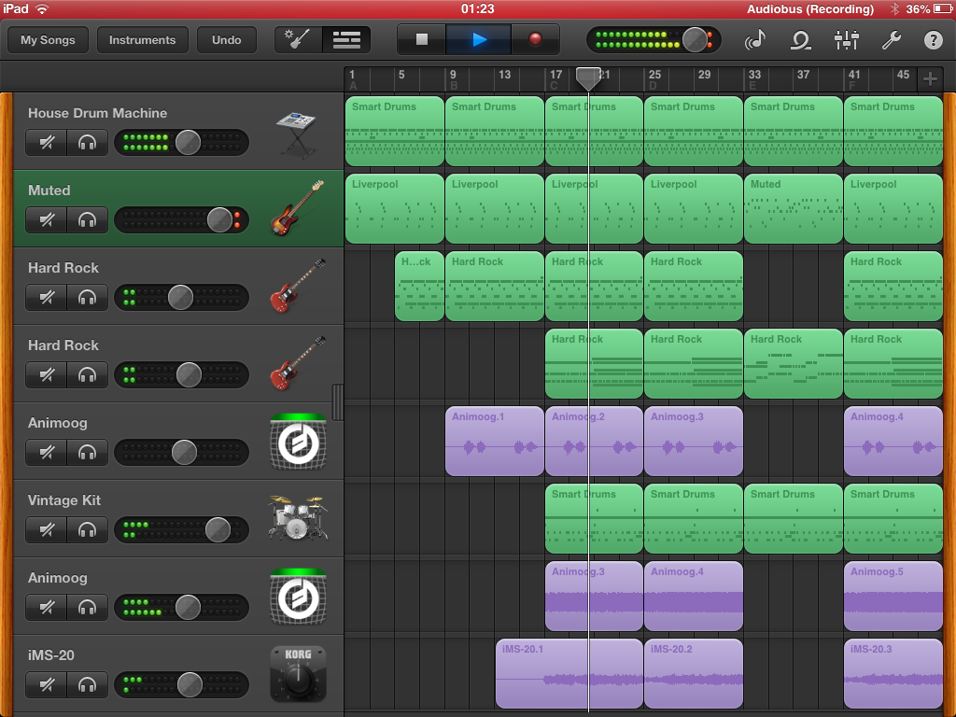The height and width of the screenshot is (717, 956).
Task: Open the help question mark icon
Action: coord(933,40)
